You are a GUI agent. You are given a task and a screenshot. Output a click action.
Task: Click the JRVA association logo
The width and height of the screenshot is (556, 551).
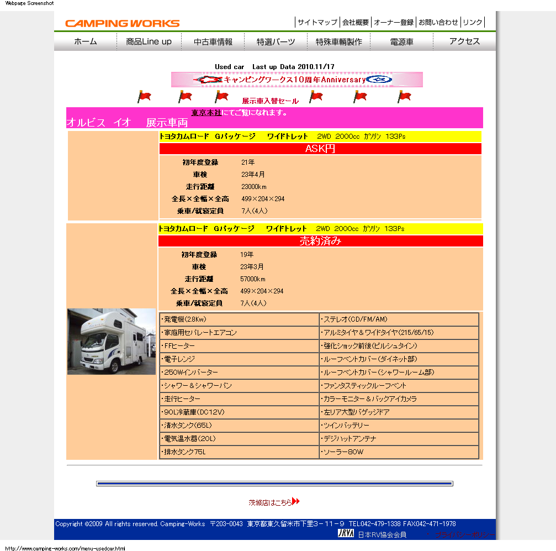tap(346, 533)
